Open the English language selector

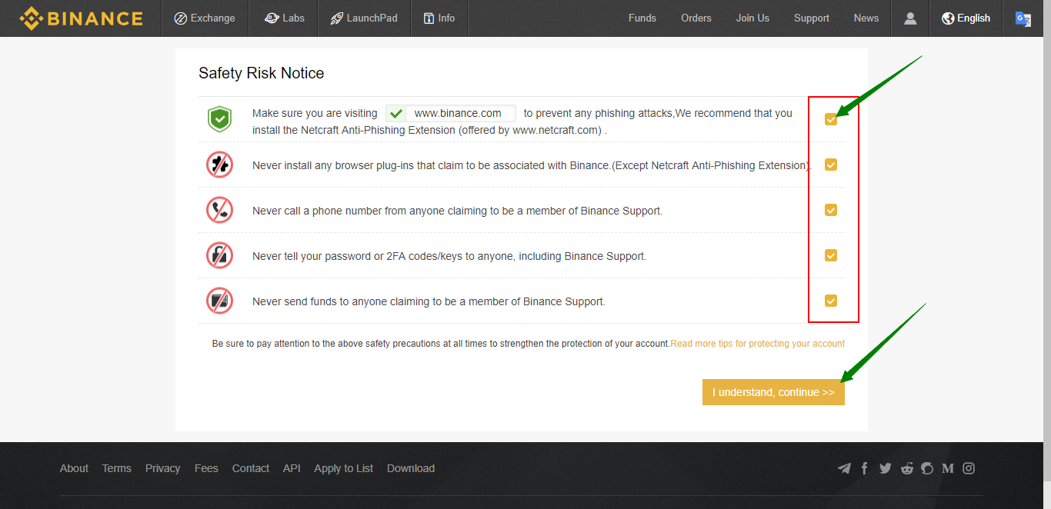tap(966, 18)
